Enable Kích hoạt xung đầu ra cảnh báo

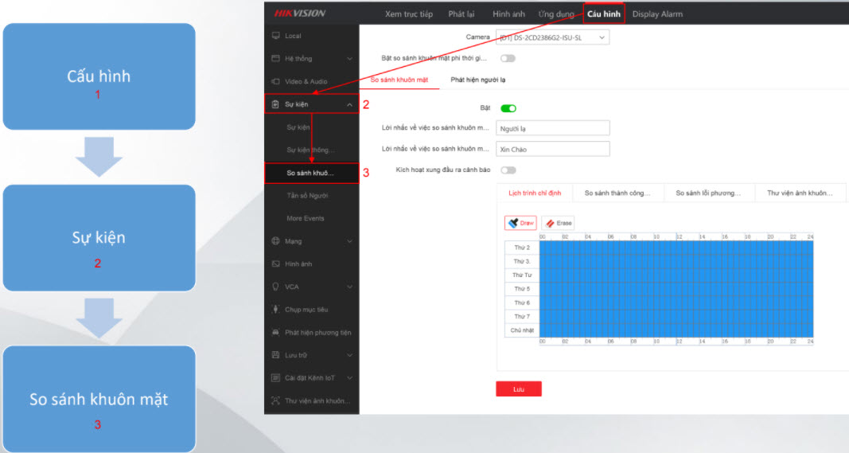pos(508,170)
